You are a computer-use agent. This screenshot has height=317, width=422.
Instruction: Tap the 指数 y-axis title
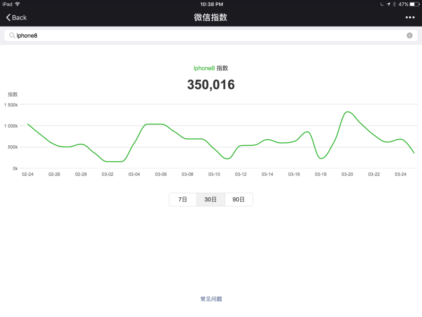click(13, 95)
